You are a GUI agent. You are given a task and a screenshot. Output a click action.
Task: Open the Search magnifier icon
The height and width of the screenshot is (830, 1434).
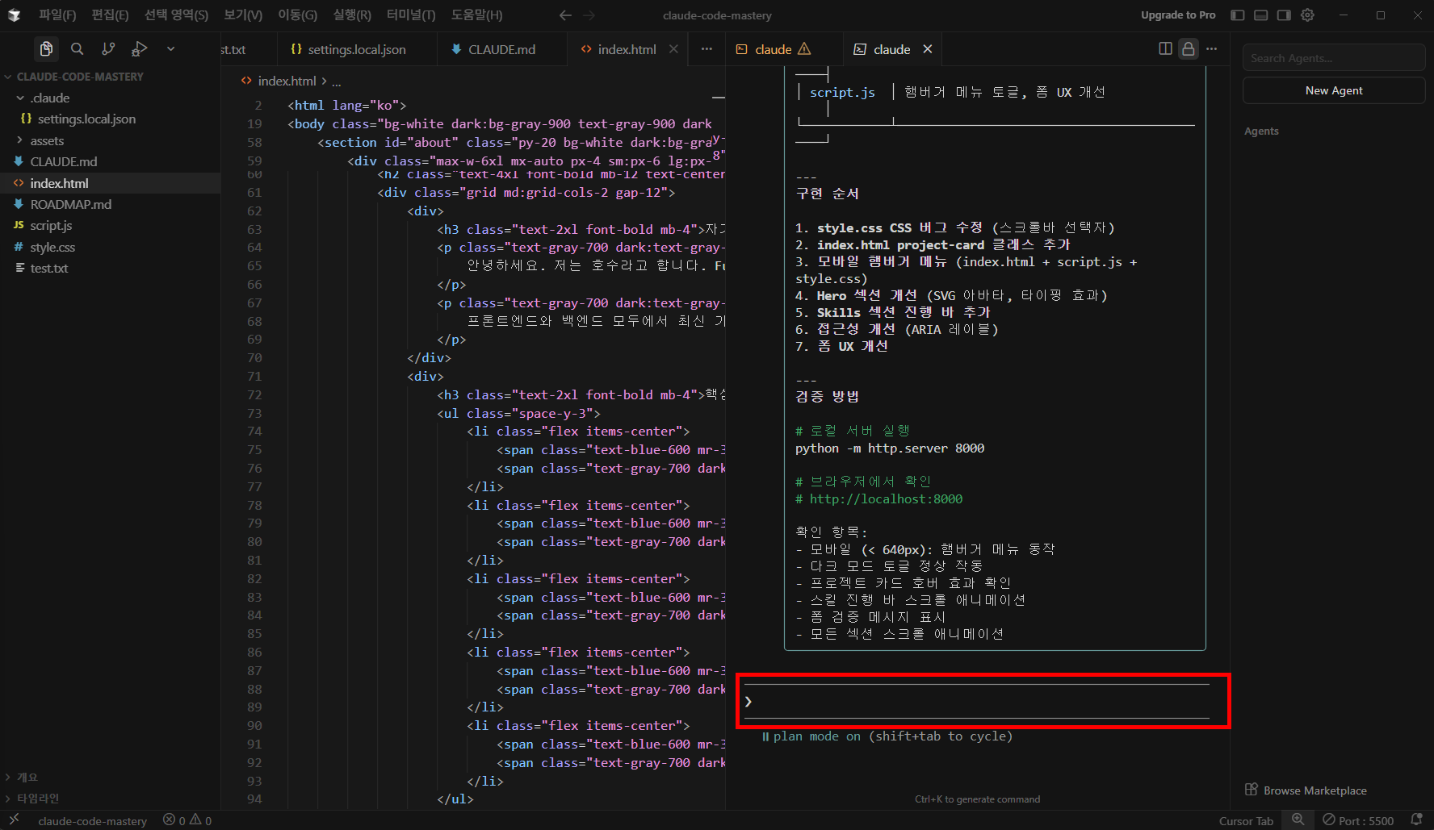tap(77, 49)
